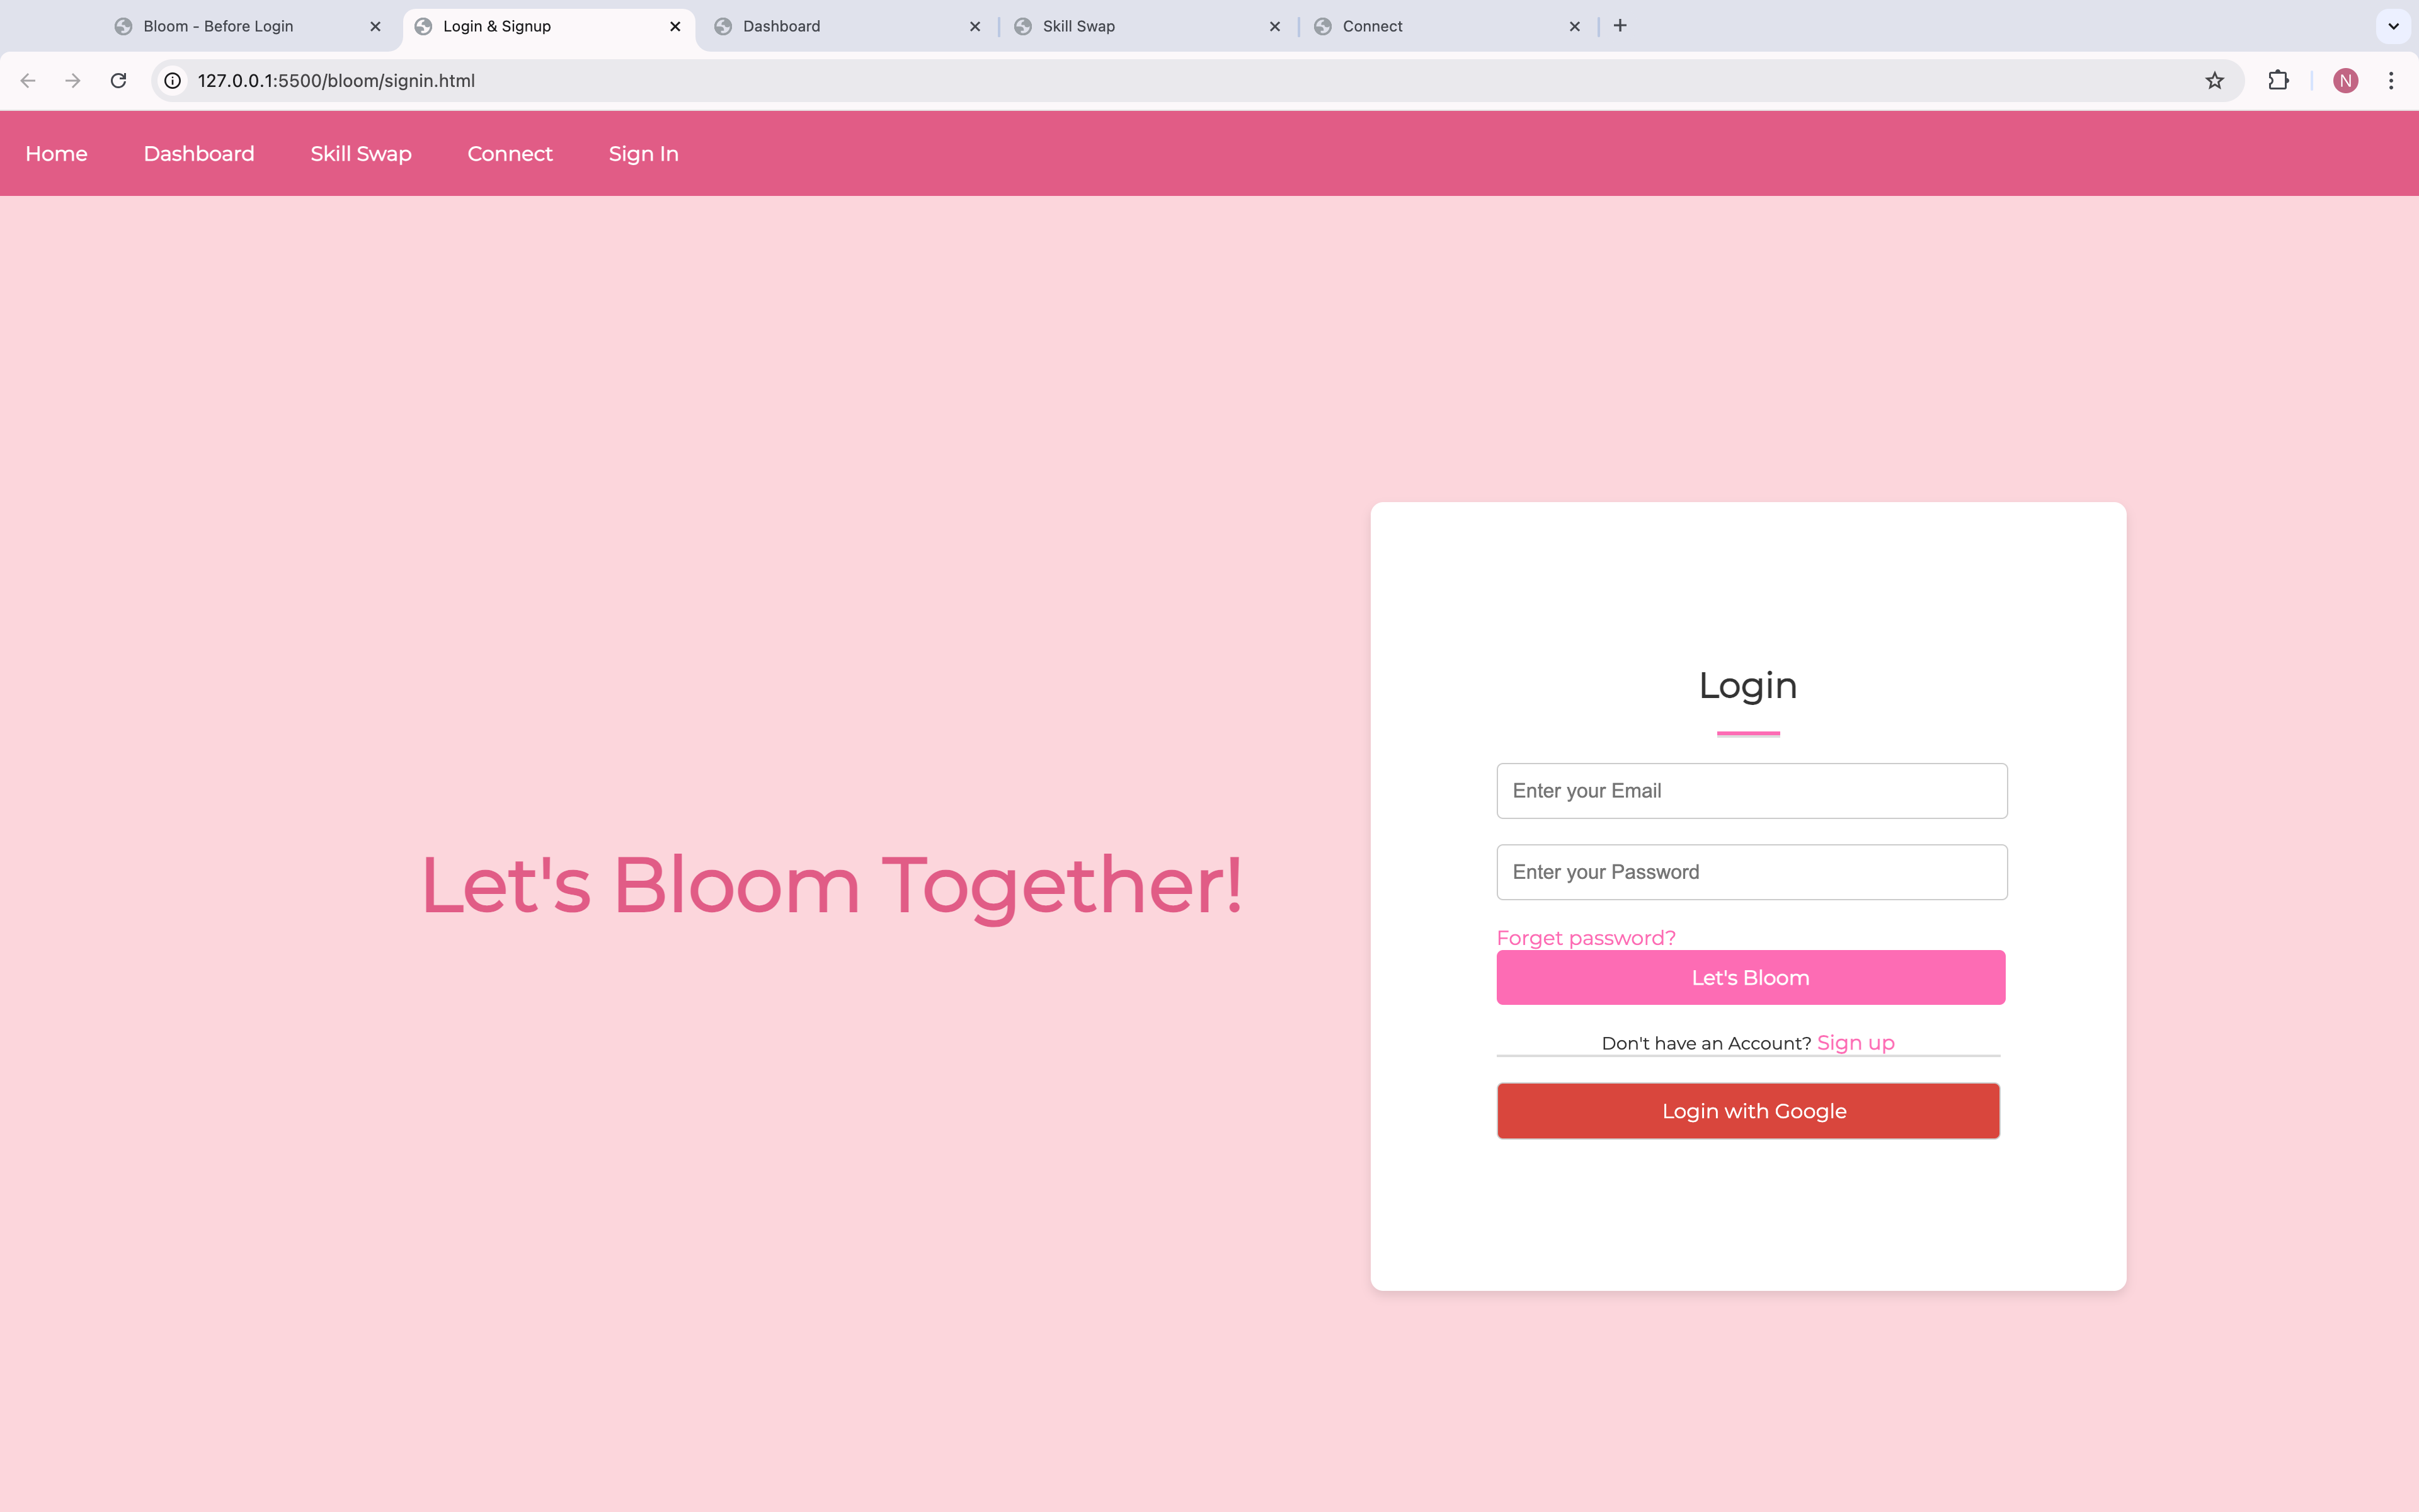Follow the Forget password link
The width and height of the screenshot is (2419, 1512).
pos(1586,938)
